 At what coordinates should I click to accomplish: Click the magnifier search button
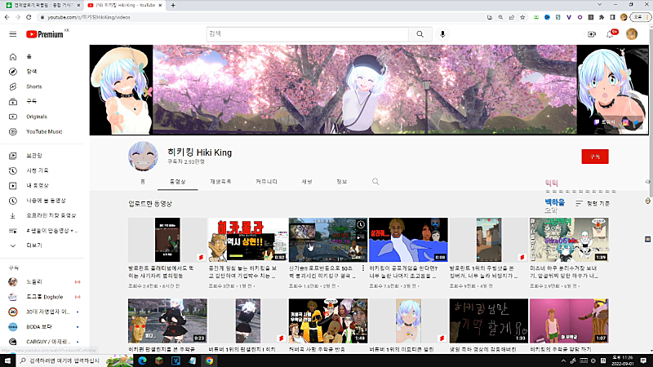[420, 34]
